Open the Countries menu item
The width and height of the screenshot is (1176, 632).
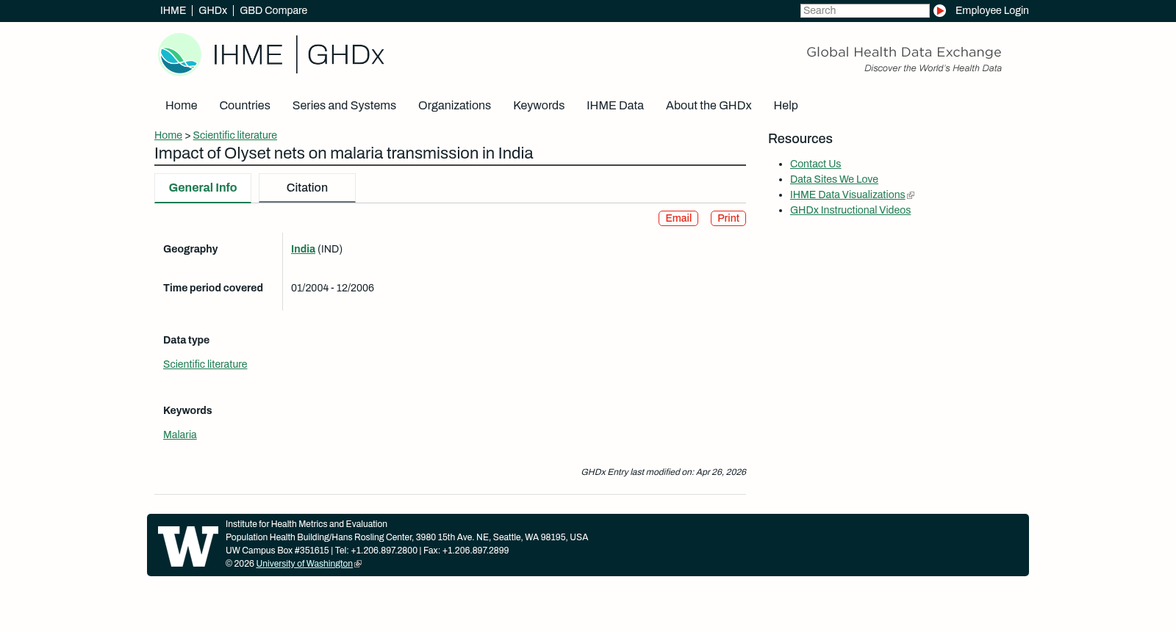[245, 106]
